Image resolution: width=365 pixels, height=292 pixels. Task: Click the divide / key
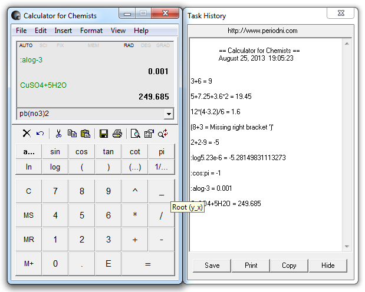[x=162, y=215]
